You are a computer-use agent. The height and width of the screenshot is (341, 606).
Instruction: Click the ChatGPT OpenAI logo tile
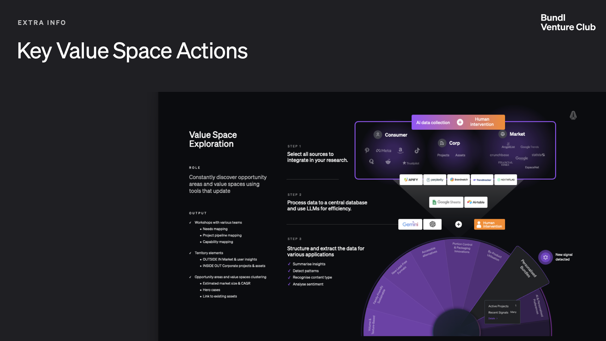432,224
